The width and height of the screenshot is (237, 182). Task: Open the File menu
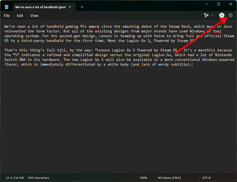tap(7, 16)
